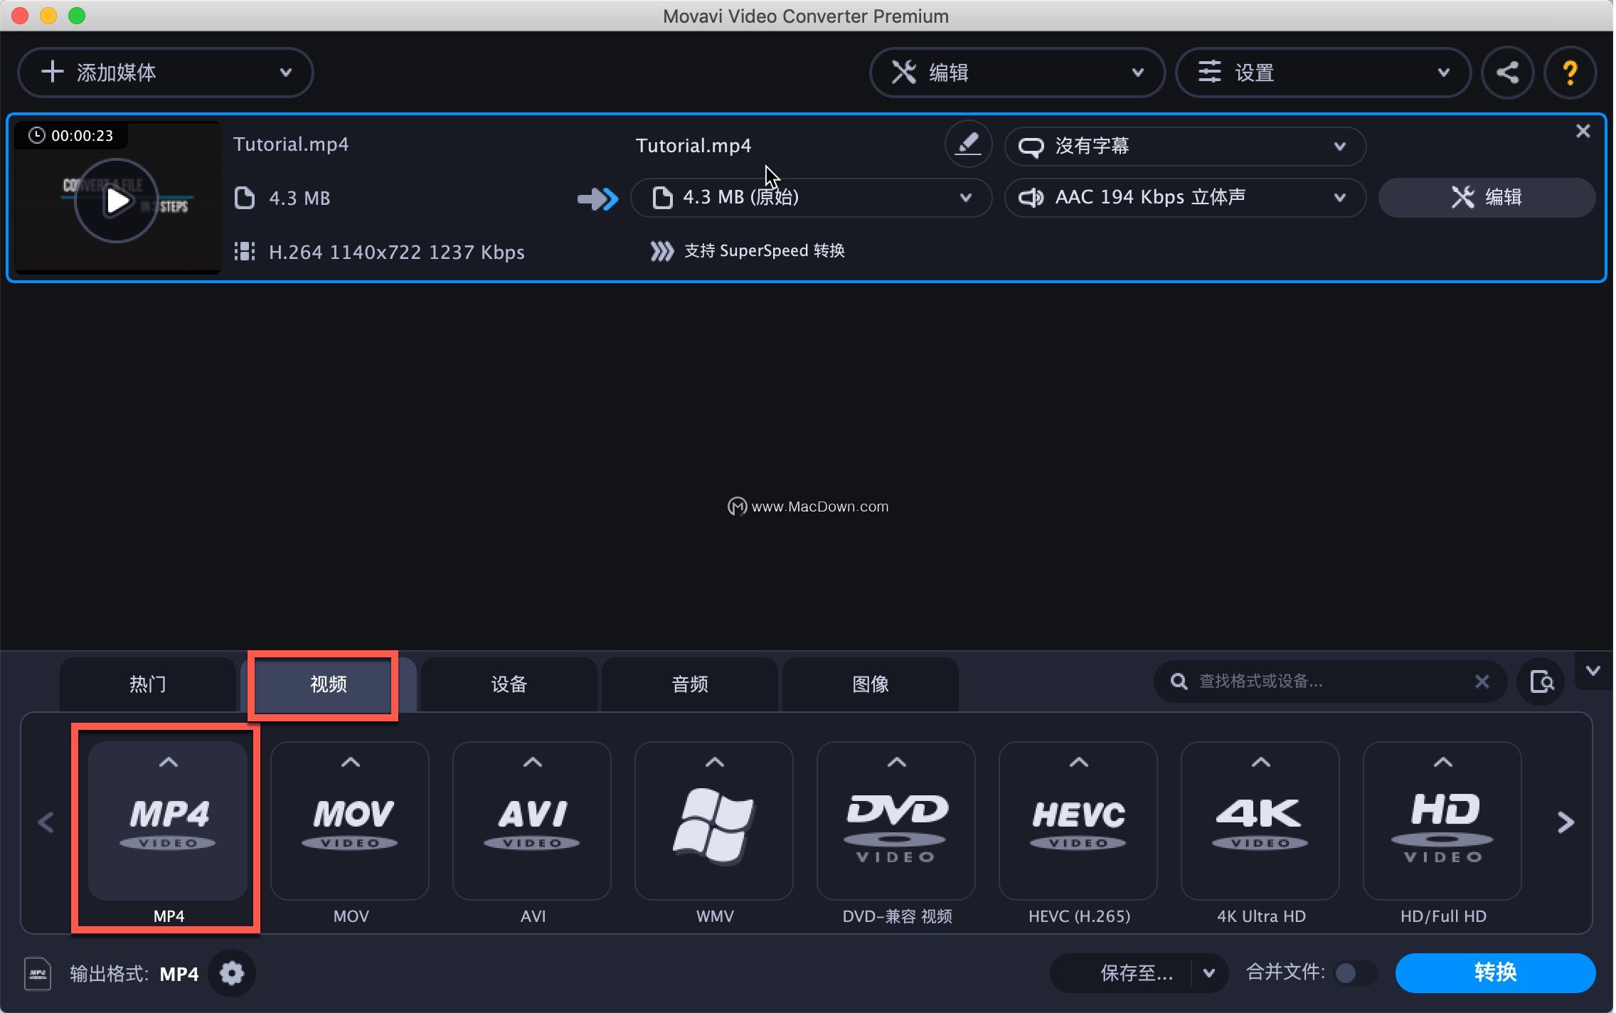Image resolution: width=1616 pixels, height=1013 pixels.
Task: Switch to the 图像 tab
Action: coord(871,684)
